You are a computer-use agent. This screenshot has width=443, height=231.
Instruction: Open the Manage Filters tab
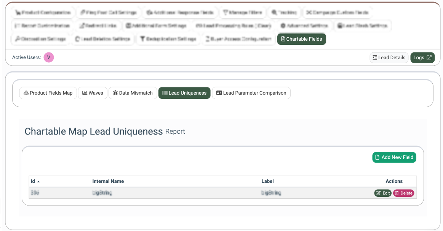coord(242,13)
